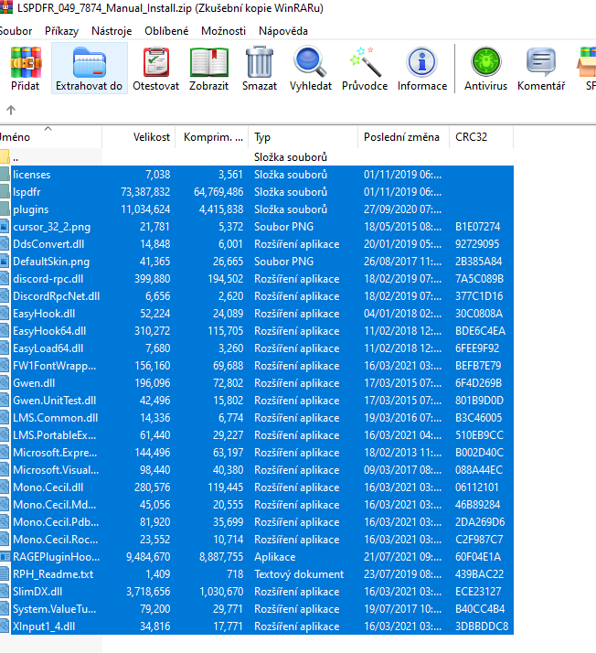Sort by Poslední změna column header
The image size is (596, 653).
click(404, 137)
